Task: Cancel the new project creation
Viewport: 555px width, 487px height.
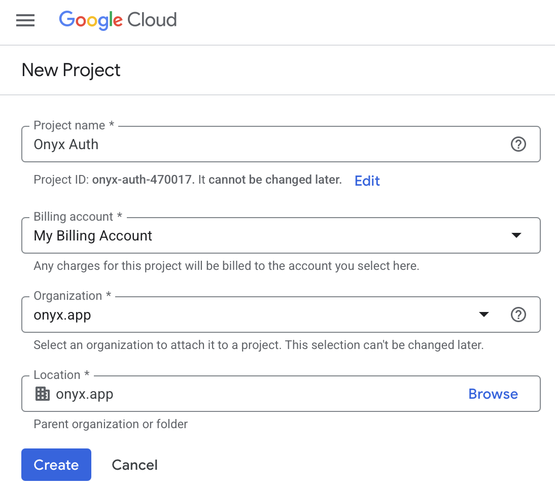Action: pyautogui.click(x=134, y=464)
